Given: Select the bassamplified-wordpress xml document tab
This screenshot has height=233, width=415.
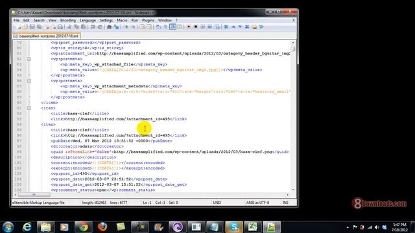Looking at the screenshot, I should 46,36.
